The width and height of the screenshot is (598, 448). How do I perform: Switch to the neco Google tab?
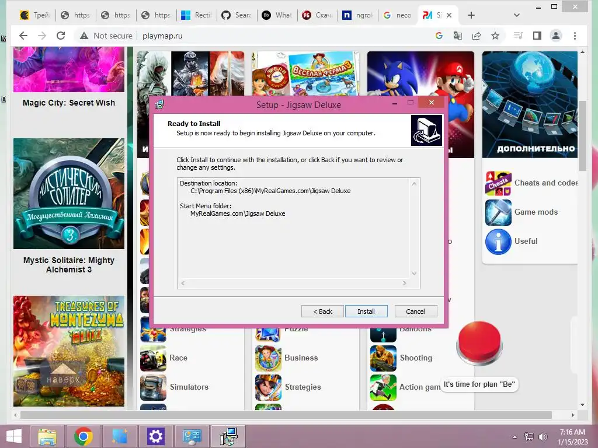(x=398, y=15)
